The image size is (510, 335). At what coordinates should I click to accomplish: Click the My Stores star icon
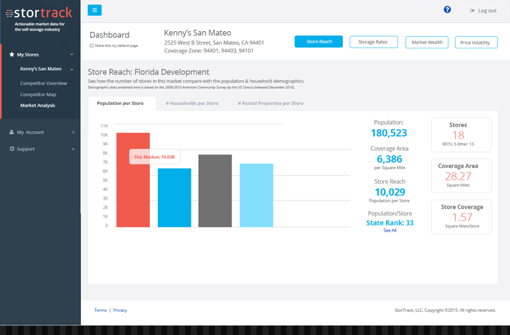(12, 54)
